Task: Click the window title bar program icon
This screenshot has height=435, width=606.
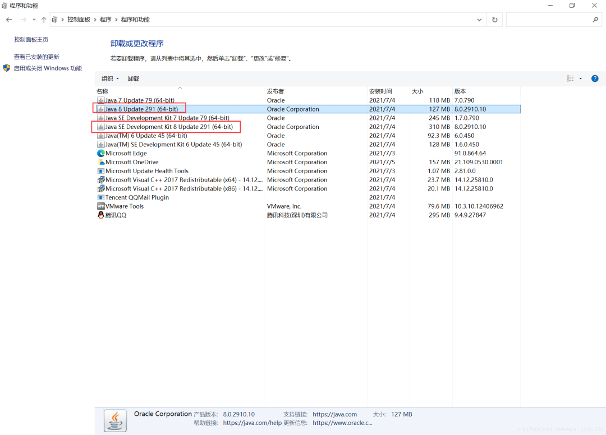Action: [4, 6]
